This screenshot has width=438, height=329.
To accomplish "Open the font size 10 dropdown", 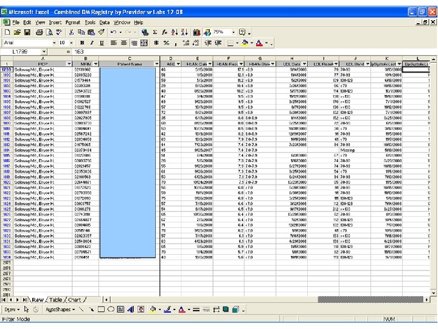I will [x=72, y=43].
